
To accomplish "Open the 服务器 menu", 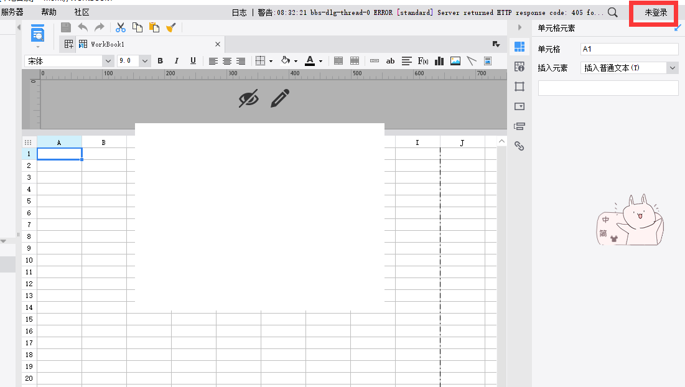I will tap(12, 12).
